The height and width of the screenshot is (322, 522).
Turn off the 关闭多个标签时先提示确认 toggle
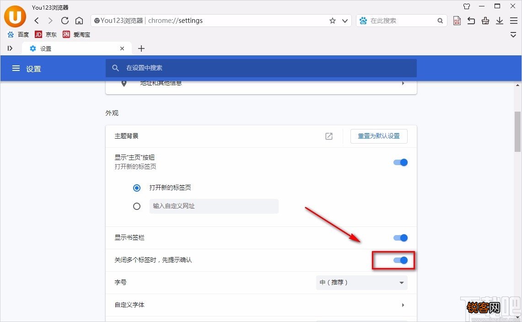coord(400,260)
